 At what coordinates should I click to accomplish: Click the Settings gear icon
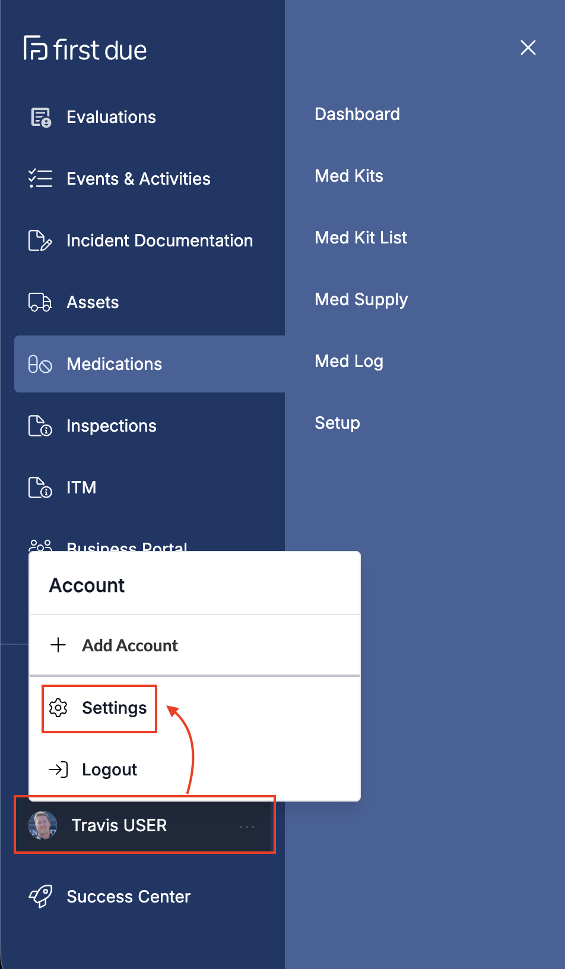click(58, 708)
